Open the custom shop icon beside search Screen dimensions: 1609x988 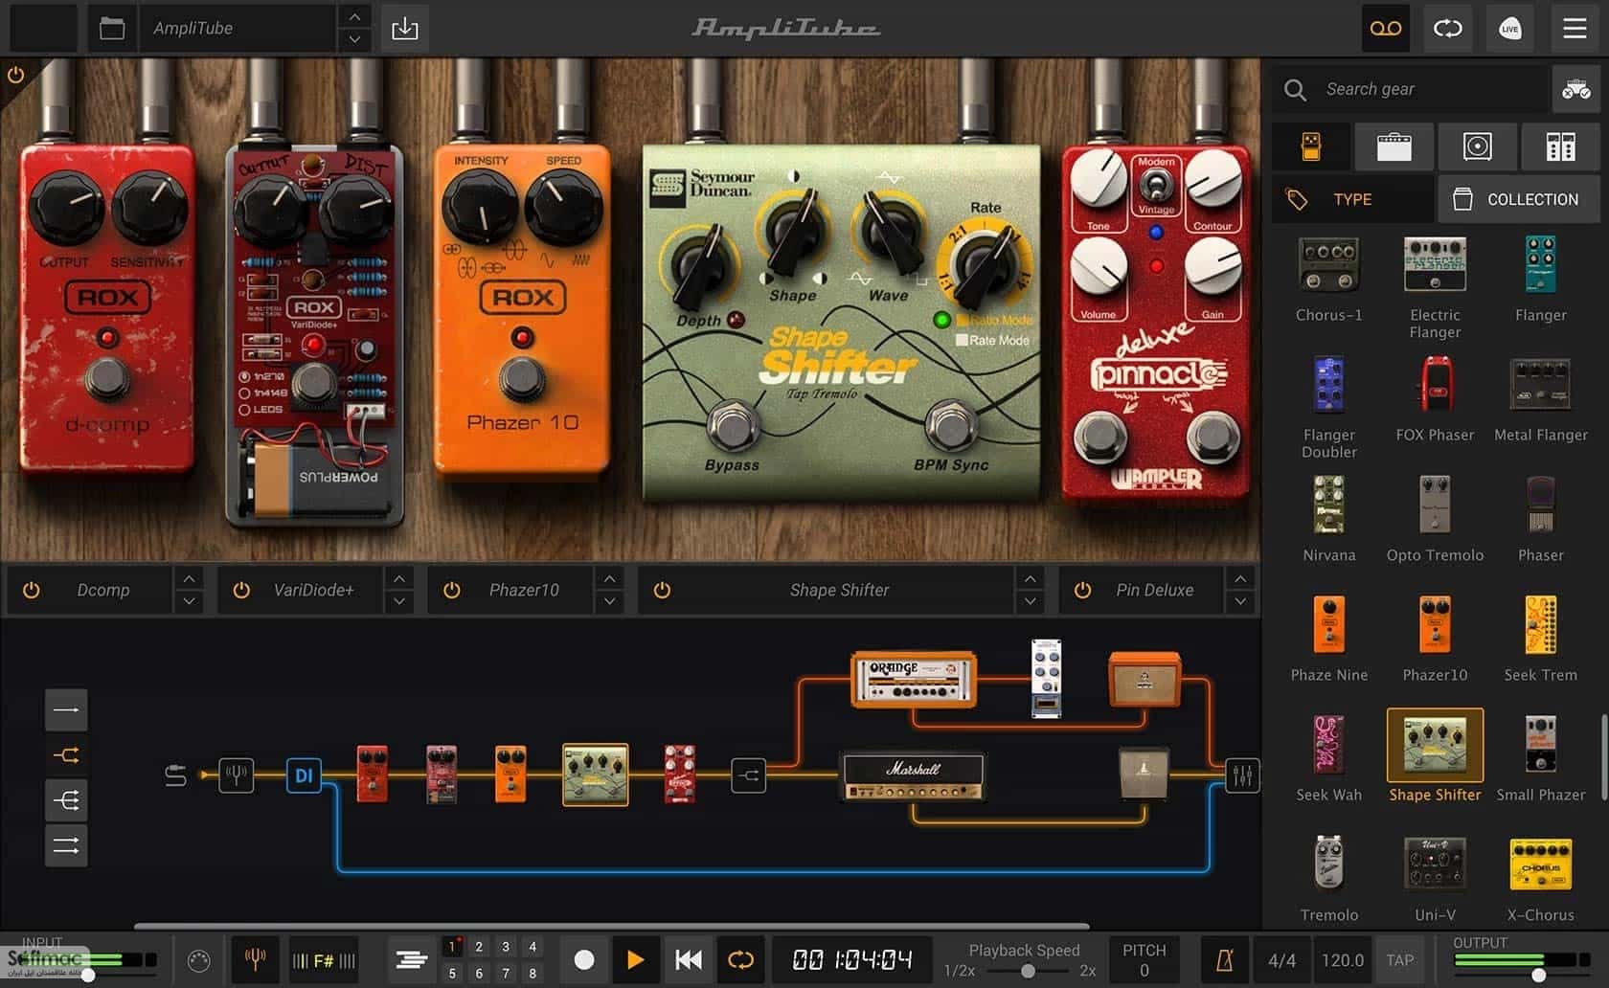1575,90
